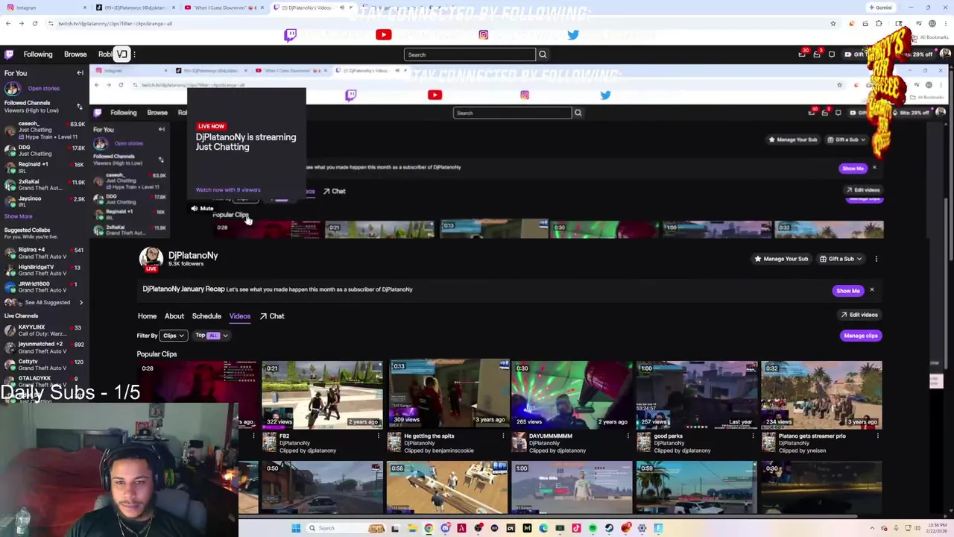Click Edit videos button
Screen dimensions: 954x537
(859, 315)
